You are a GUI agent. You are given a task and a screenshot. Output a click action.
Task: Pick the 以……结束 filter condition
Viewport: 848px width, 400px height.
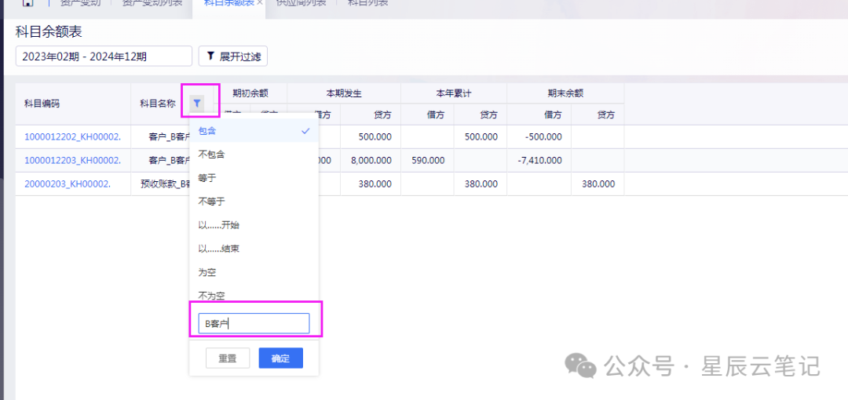(254, 249)
